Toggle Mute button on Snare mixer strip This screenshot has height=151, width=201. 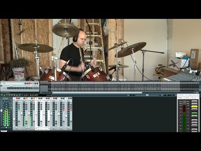[62, 99]
